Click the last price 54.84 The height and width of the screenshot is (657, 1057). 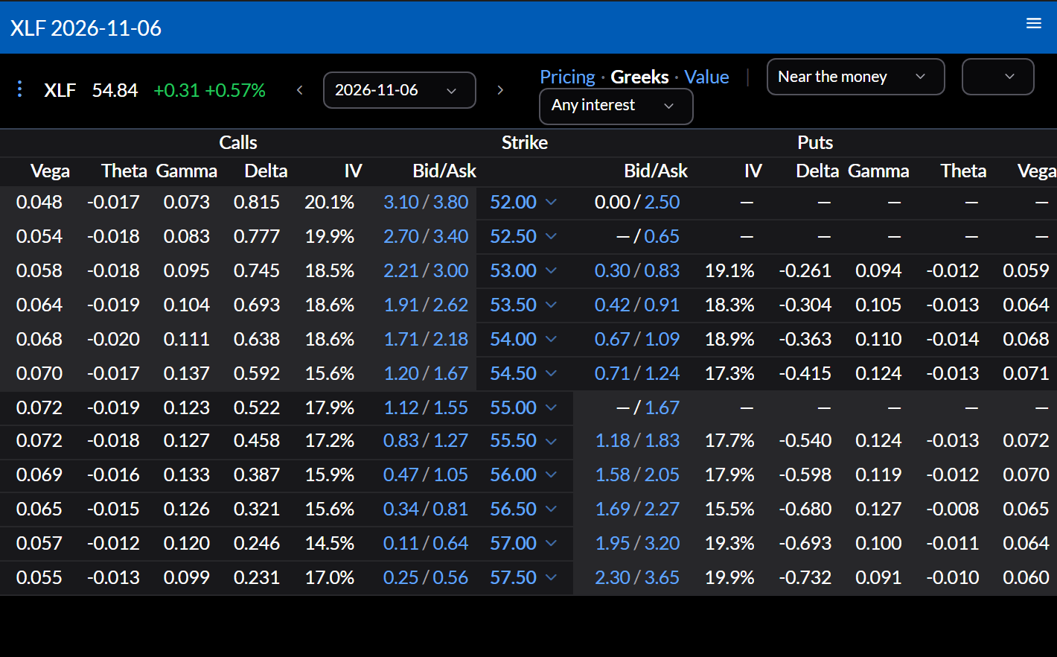(x=115, y=90)
